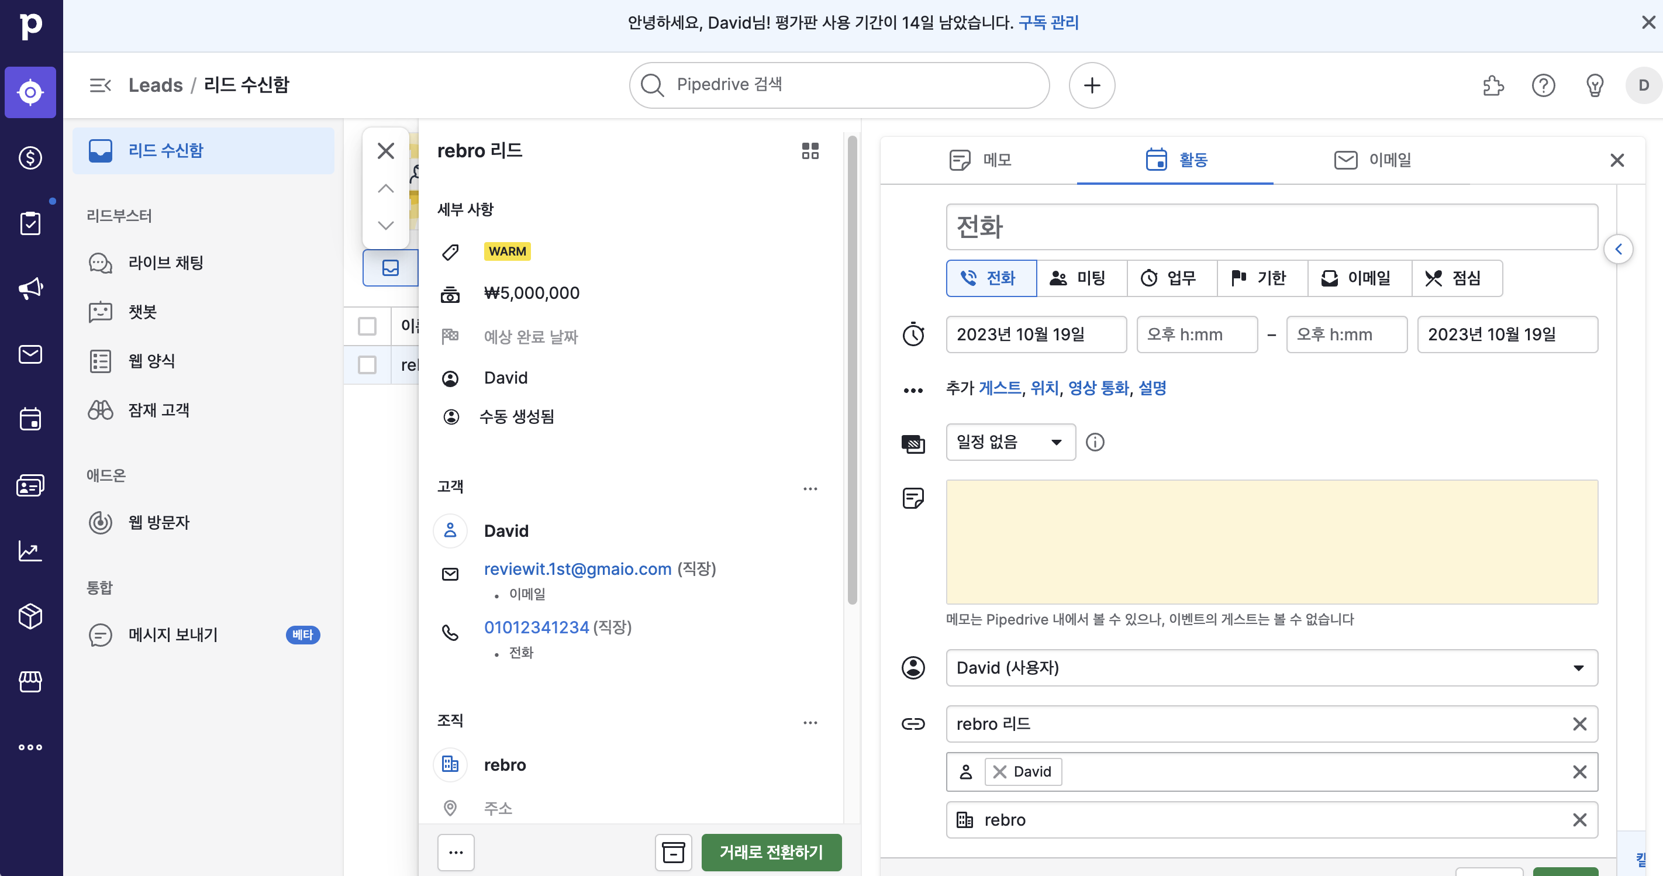Open the Contacts card icon in sidebar

click(x=30, y=485)
